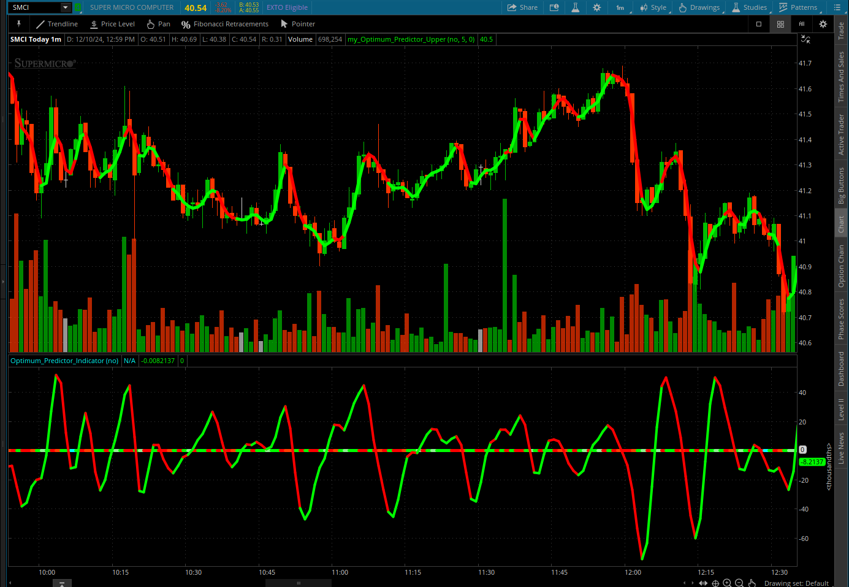The image size is (849, 587).
Task: Switch to the Pointer tool
Action: coord(297,24)
